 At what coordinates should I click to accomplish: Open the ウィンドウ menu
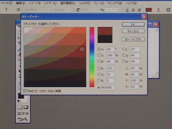click(x=115, y=3)
